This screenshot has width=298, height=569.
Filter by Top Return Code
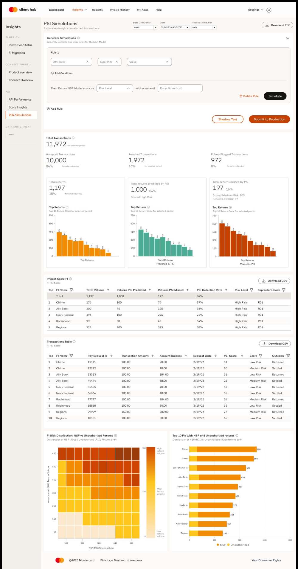pos(284,290)
